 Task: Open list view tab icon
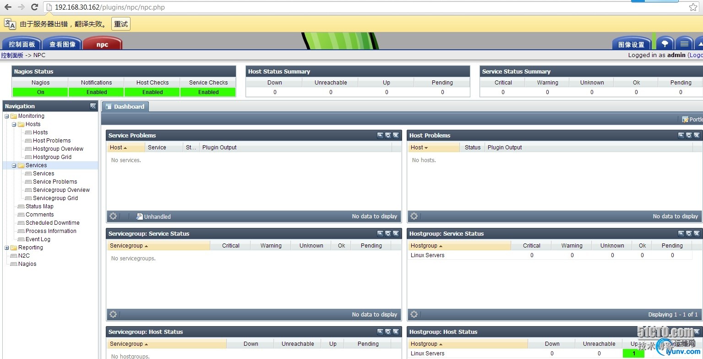[x=684, y=44]
